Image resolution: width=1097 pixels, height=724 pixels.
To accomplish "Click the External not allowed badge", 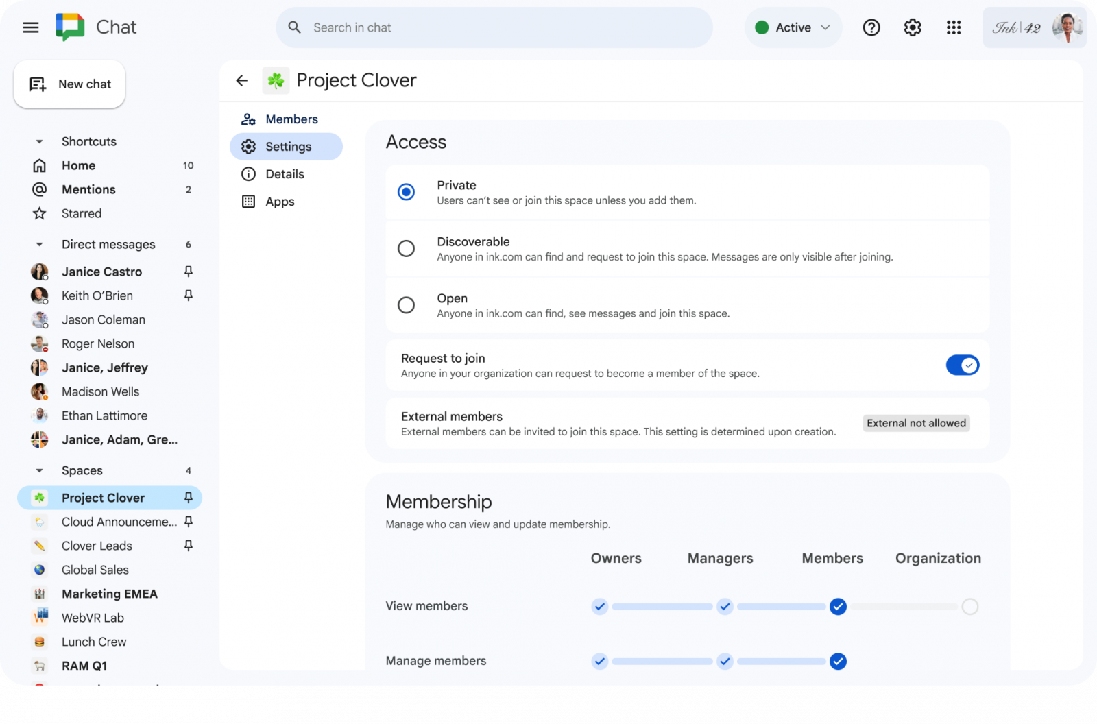I will coord(917,424).
